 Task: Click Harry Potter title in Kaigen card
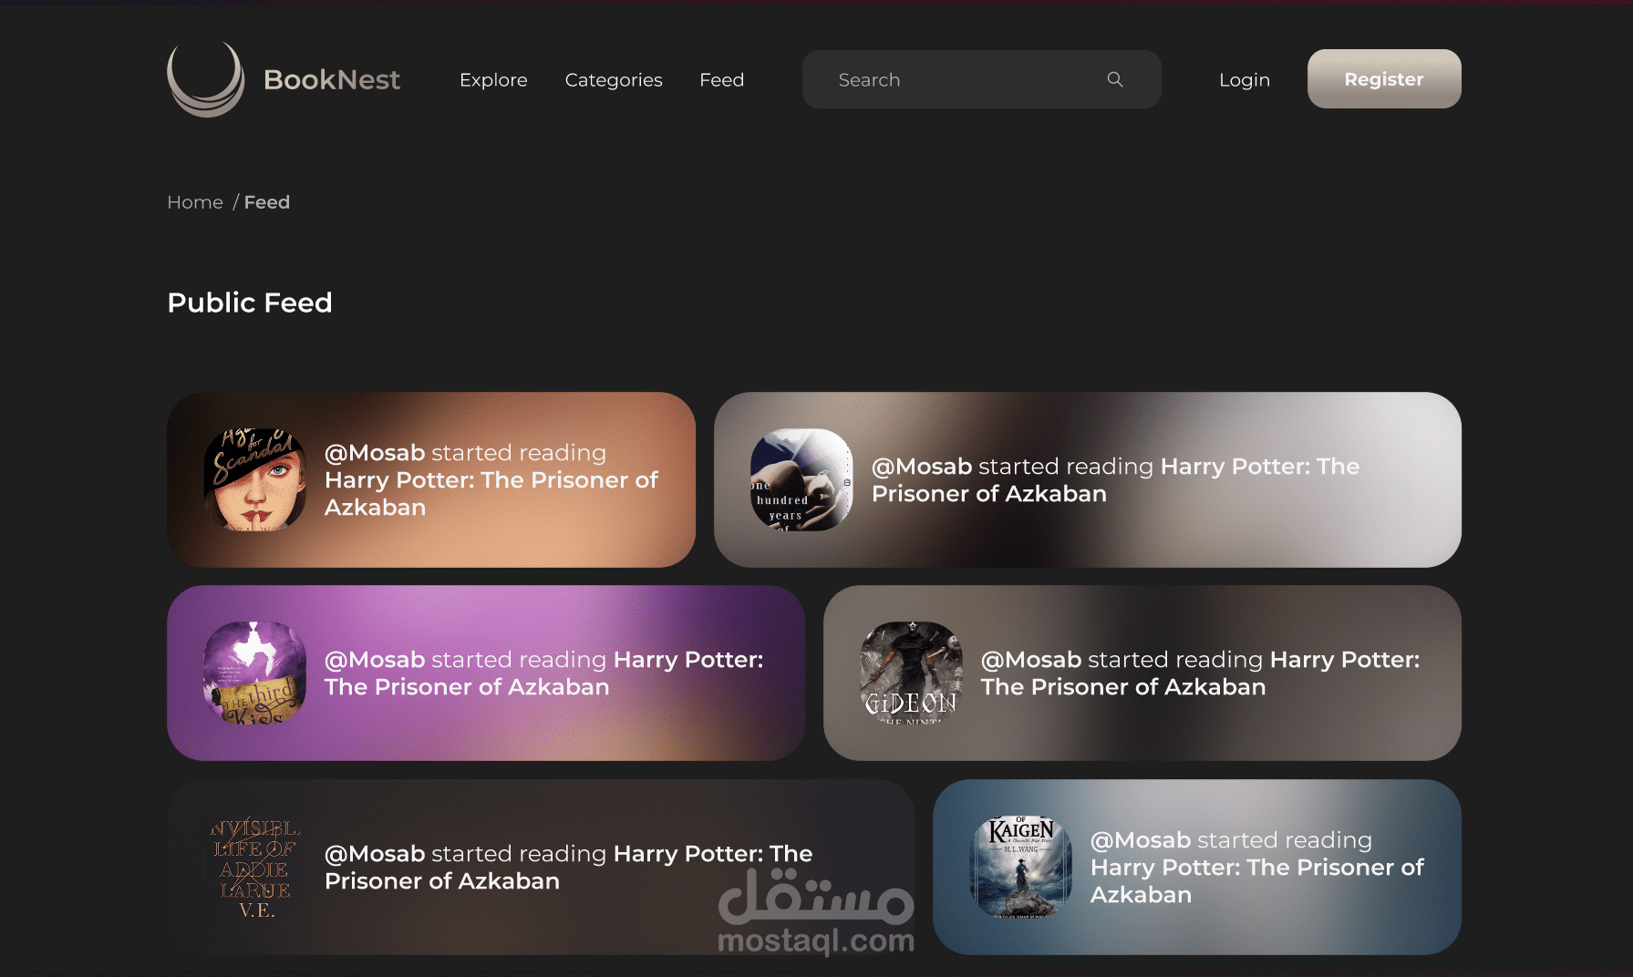coord(1257,881)
